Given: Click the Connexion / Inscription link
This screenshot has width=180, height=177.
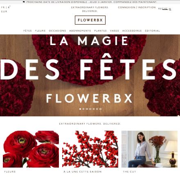Looking at the screenshot, I should tap(137, 7).
